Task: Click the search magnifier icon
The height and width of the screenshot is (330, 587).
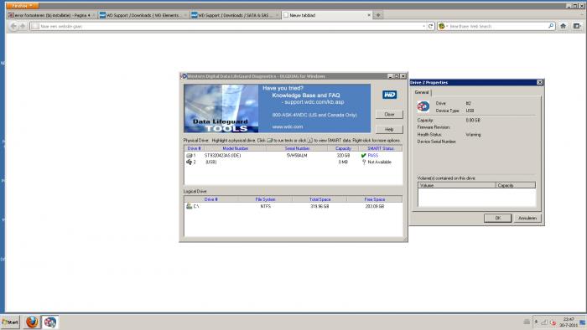Action: pyautogui.click(x=551, y=26)
